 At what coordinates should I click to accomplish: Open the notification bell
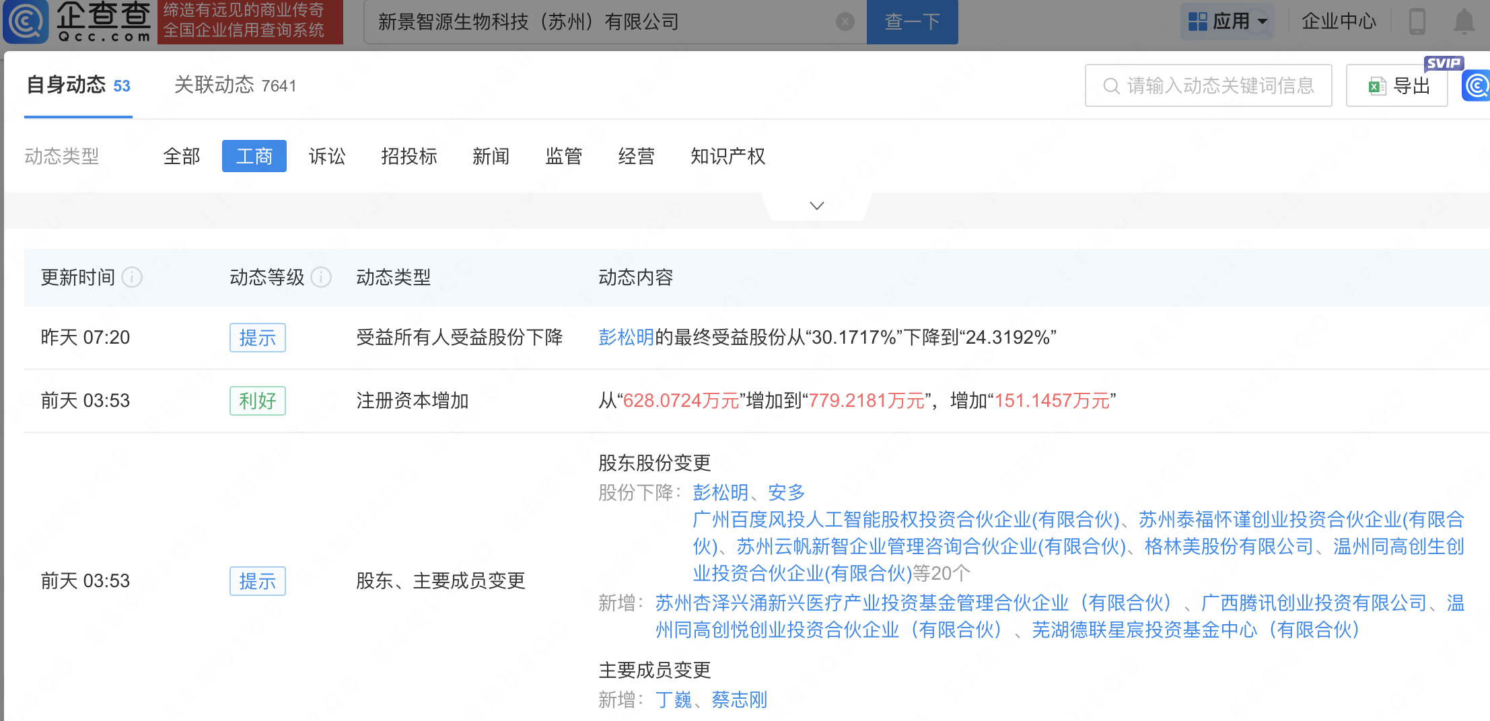coord(1464,22)
